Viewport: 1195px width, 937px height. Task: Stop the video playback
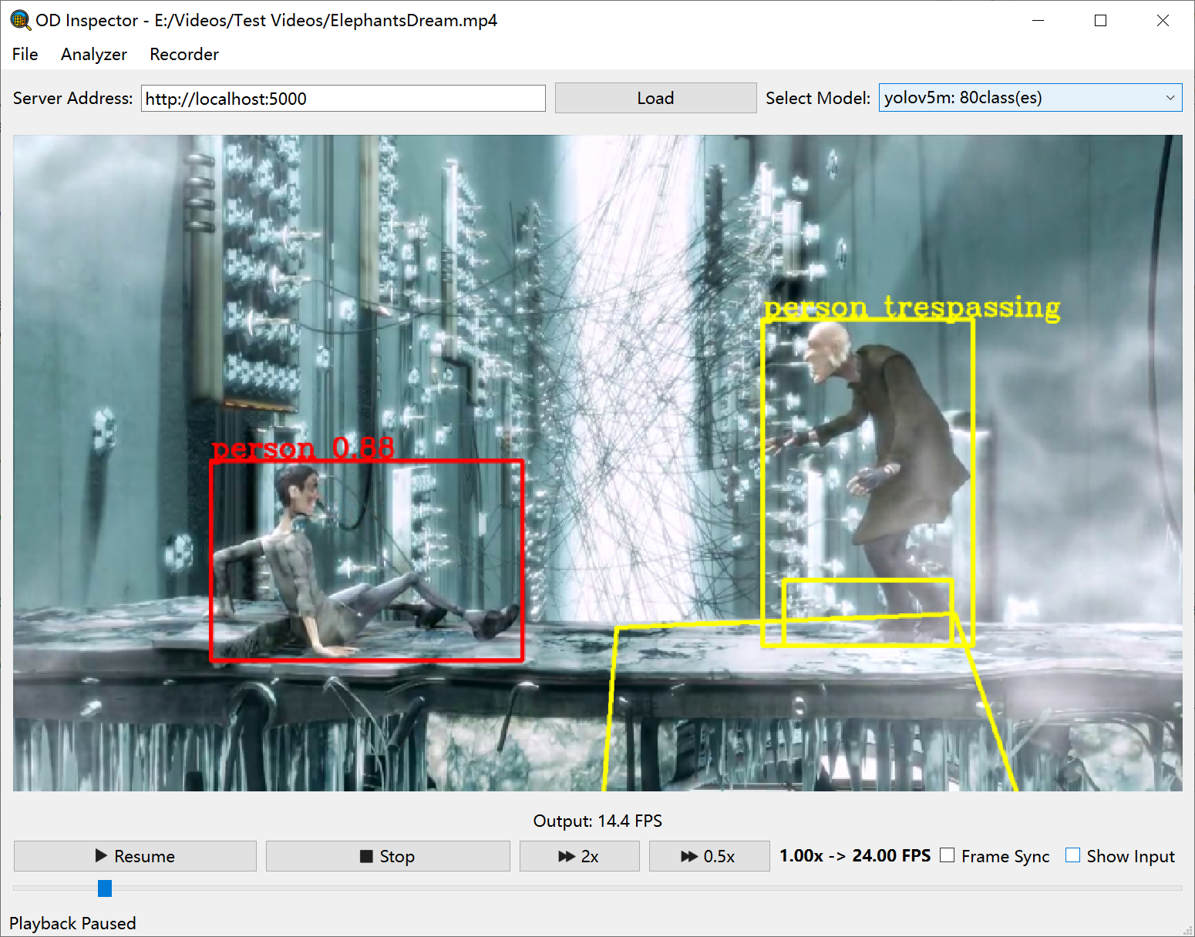point(388,856)
